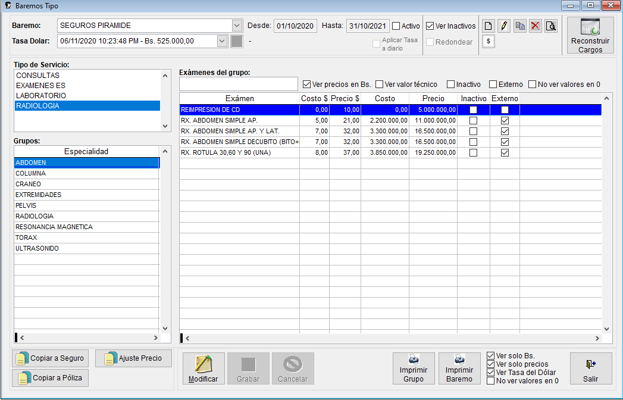Click the dollar sign icon button
The image size is (623, 400).
[489, 41]
